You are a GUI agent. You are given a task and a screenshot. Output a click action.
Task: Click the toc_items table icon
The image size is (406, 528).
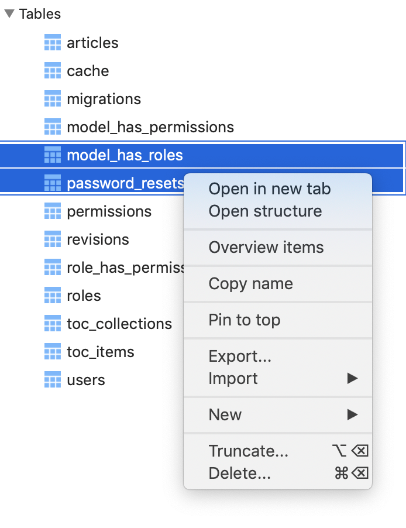point(51,351)
